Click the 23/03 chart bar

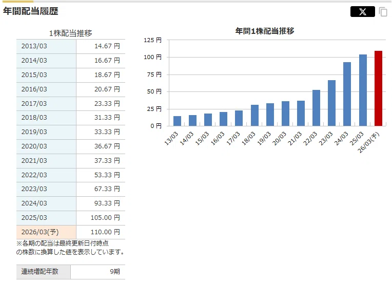pos(332,103)
